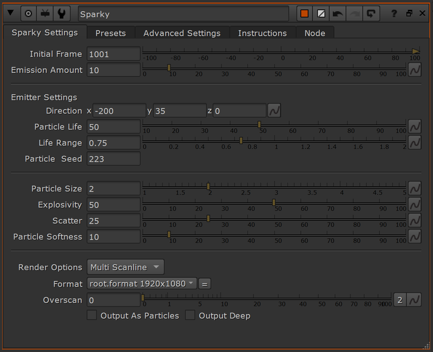The height and width of the screenshot is (352, 433).
Task: Open the help question mark icon
Action: 395,14
